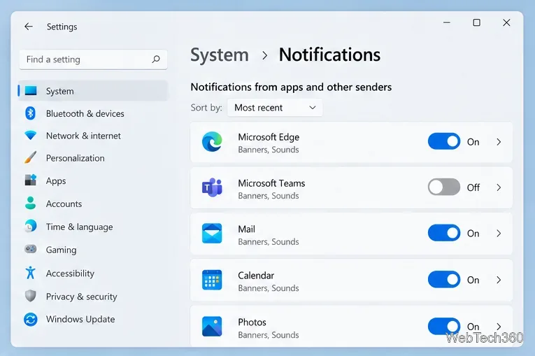Click the Mail app name text

(246, 229)
